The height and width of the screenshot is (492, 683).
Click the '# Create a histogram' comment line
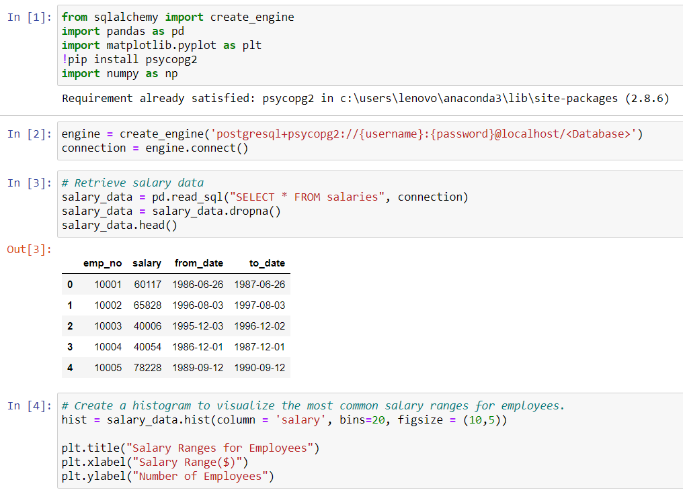[313, 406]
